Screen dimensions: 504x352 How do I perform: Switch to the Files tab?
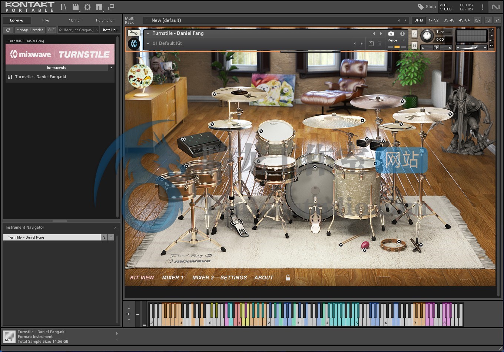tap(46, 20)
